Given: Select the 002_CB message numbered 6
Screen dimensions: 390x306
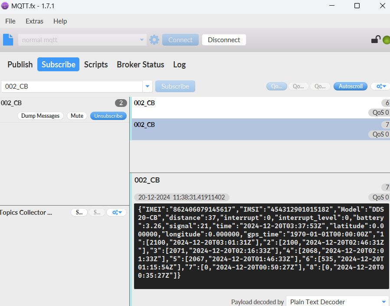Looking at the screenshot, I should [260, 108].
